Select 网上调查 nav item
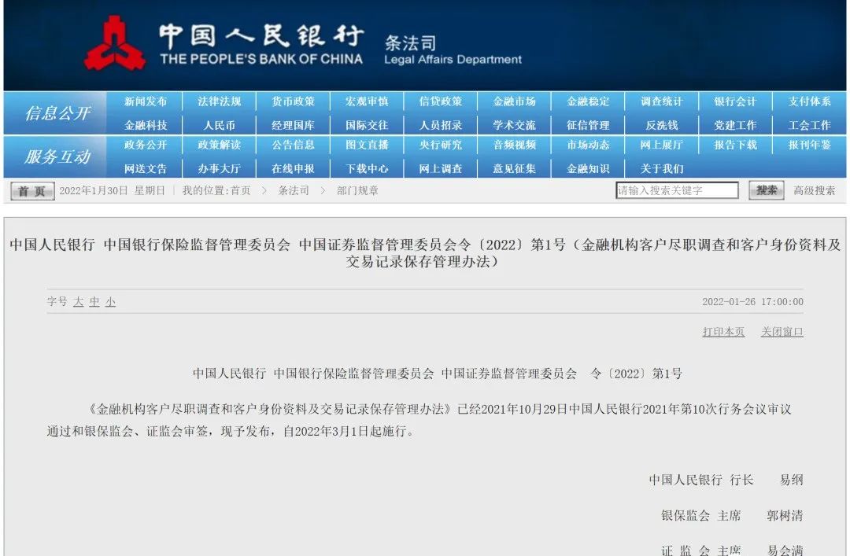Screen dimensions: 850x556 (441, 168)
